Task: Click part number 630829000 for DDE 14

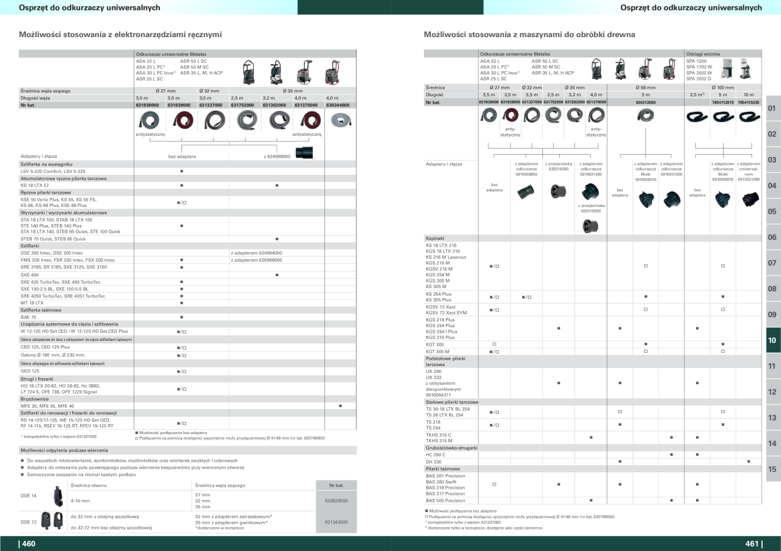Action: 336,501
